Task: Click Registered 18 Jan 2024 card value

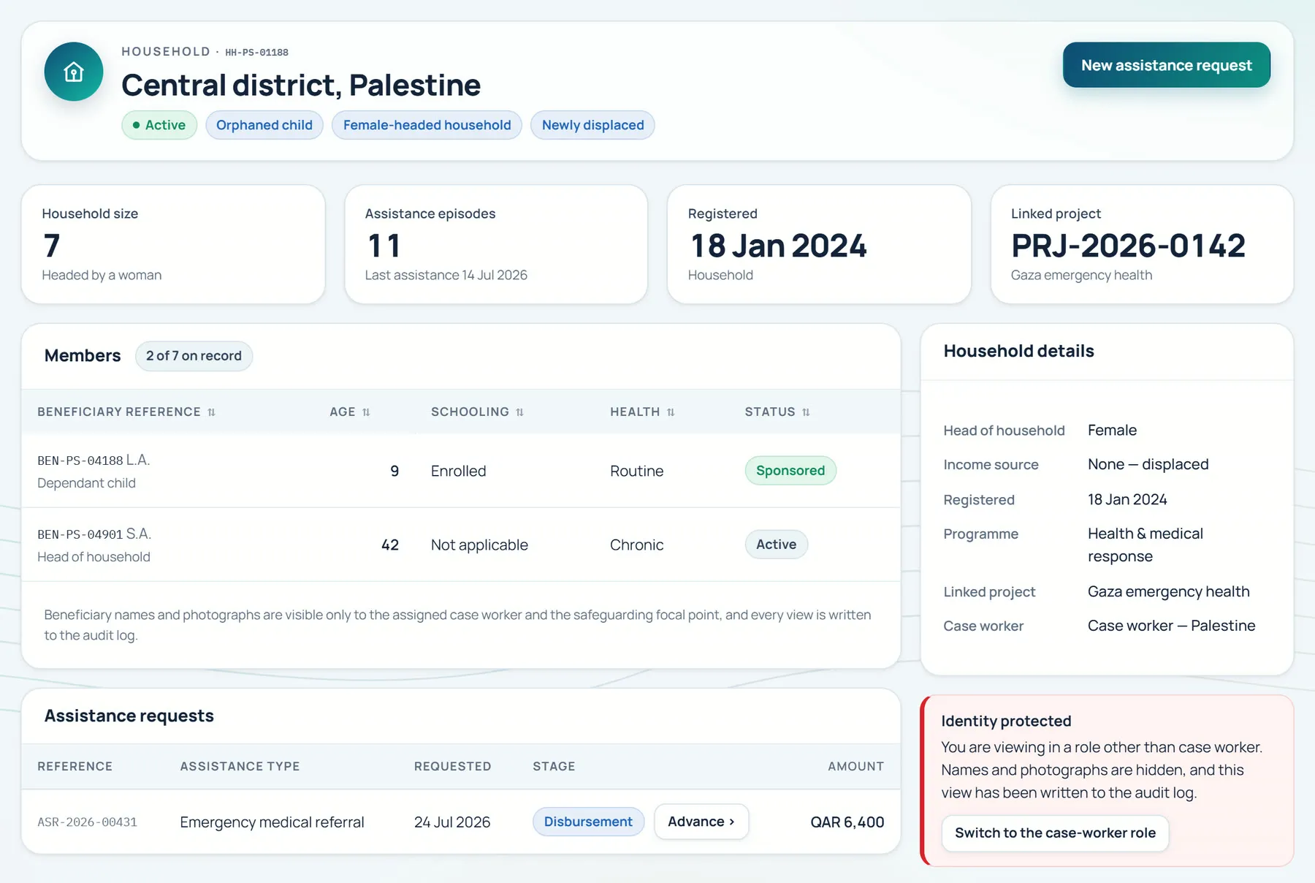Action: (x=779, y=246)
